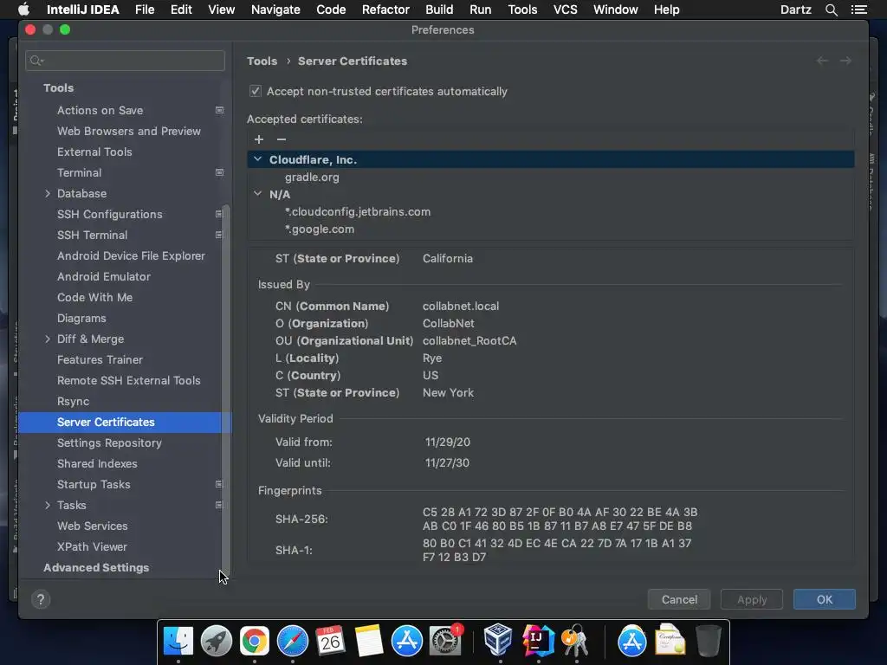Click the project-level icon beside Startup Tasks
The image size is (887, 665).
(218, 485)
